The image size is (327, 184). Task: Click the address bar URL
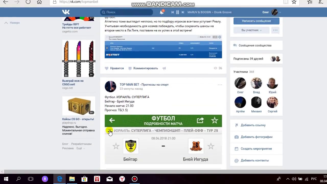click(x=79, y=2)
